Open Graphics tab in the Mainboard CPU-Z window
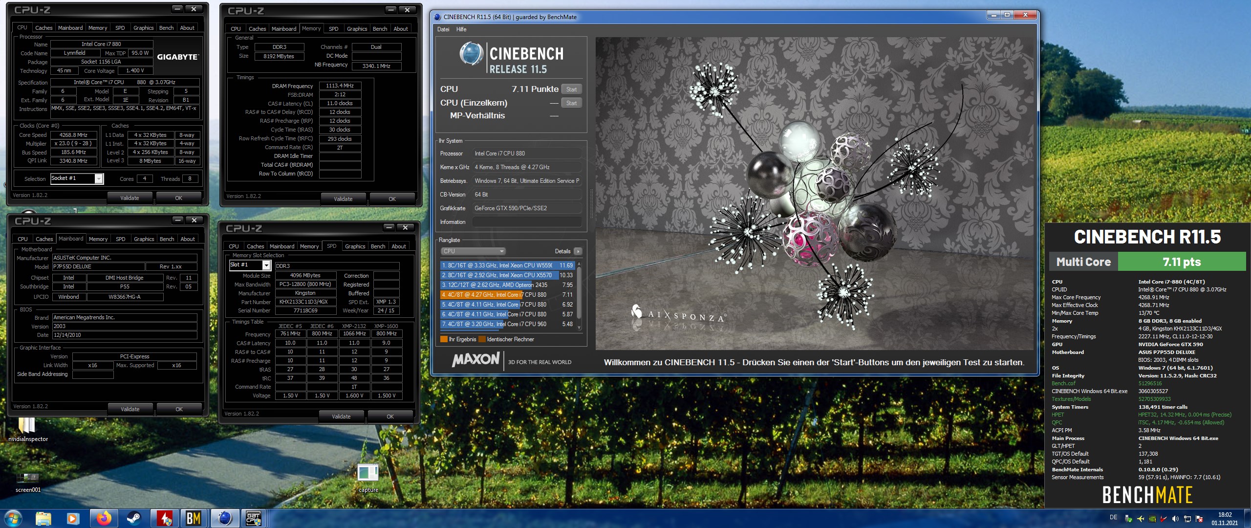Screen dimensions: 1251x528 [144, 239]
